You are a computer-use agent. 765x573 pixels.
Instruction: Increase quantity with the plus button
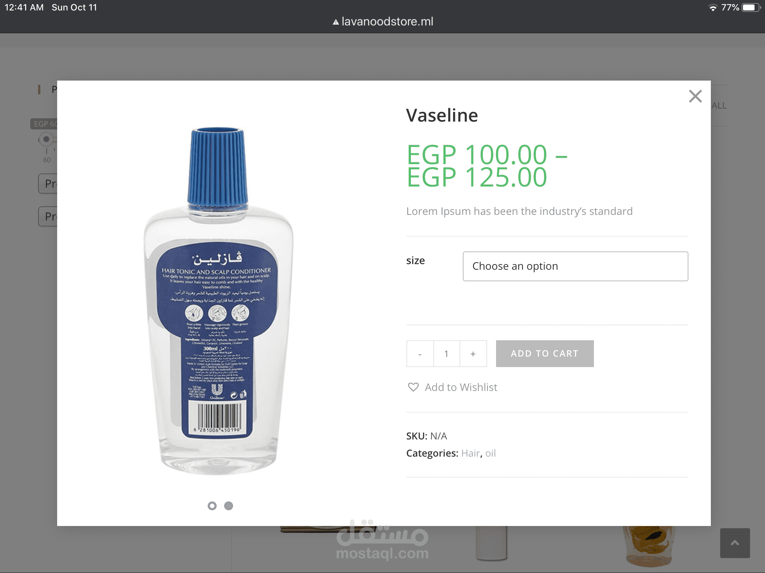coord(473,354)
